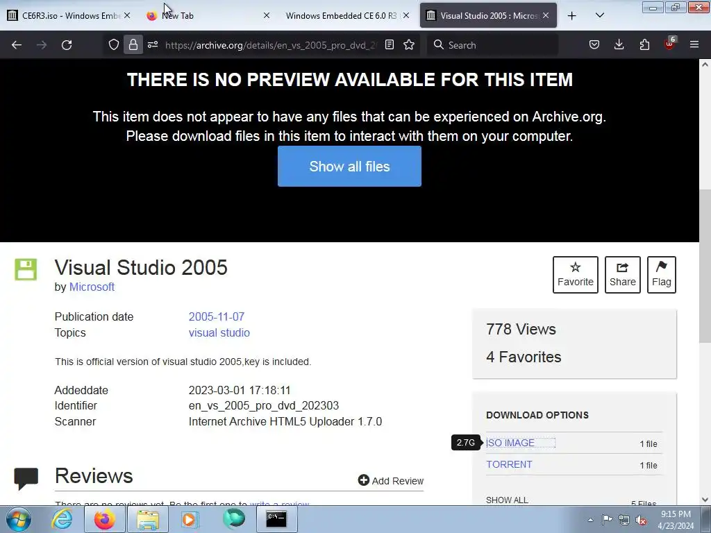The image size is (711, 533).
Task: Download via the ISO IMAGE link
Action: point(510,443)
